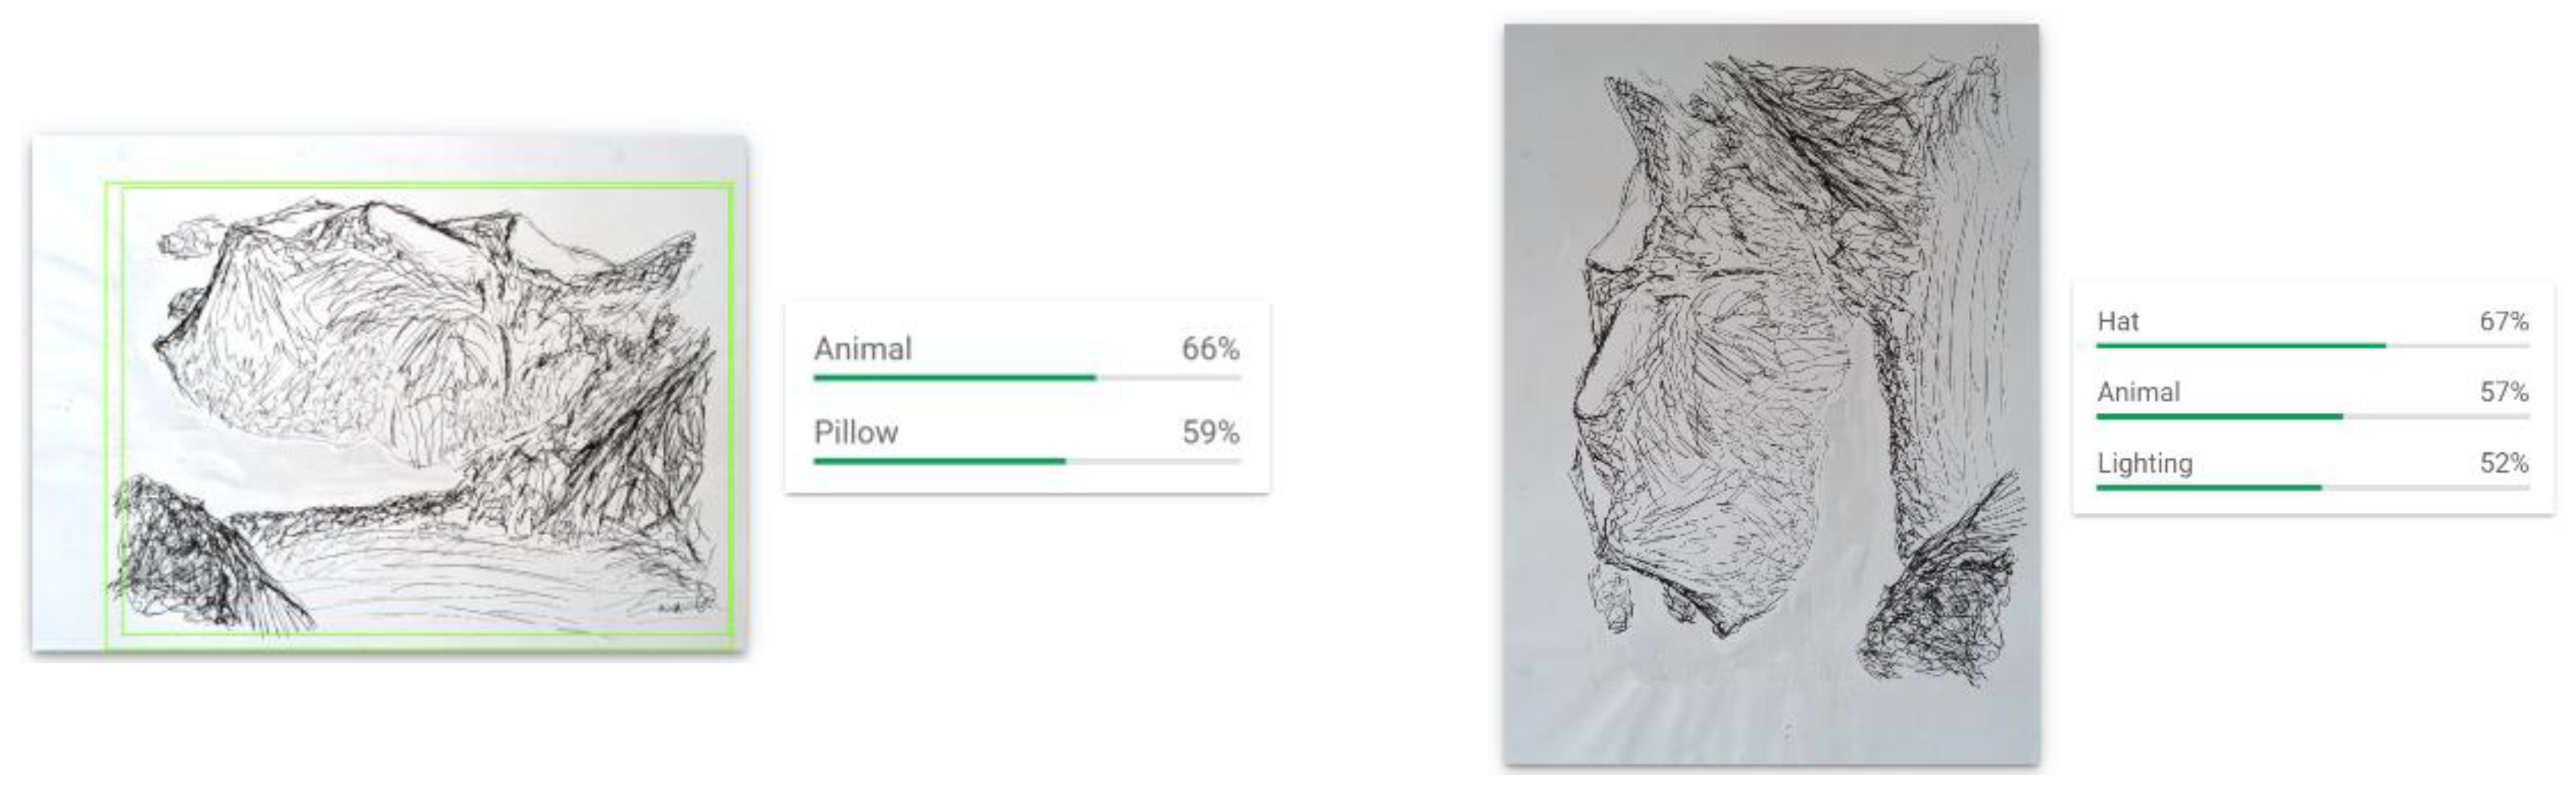Click the Animal label below Hat

click(2139, 392)
